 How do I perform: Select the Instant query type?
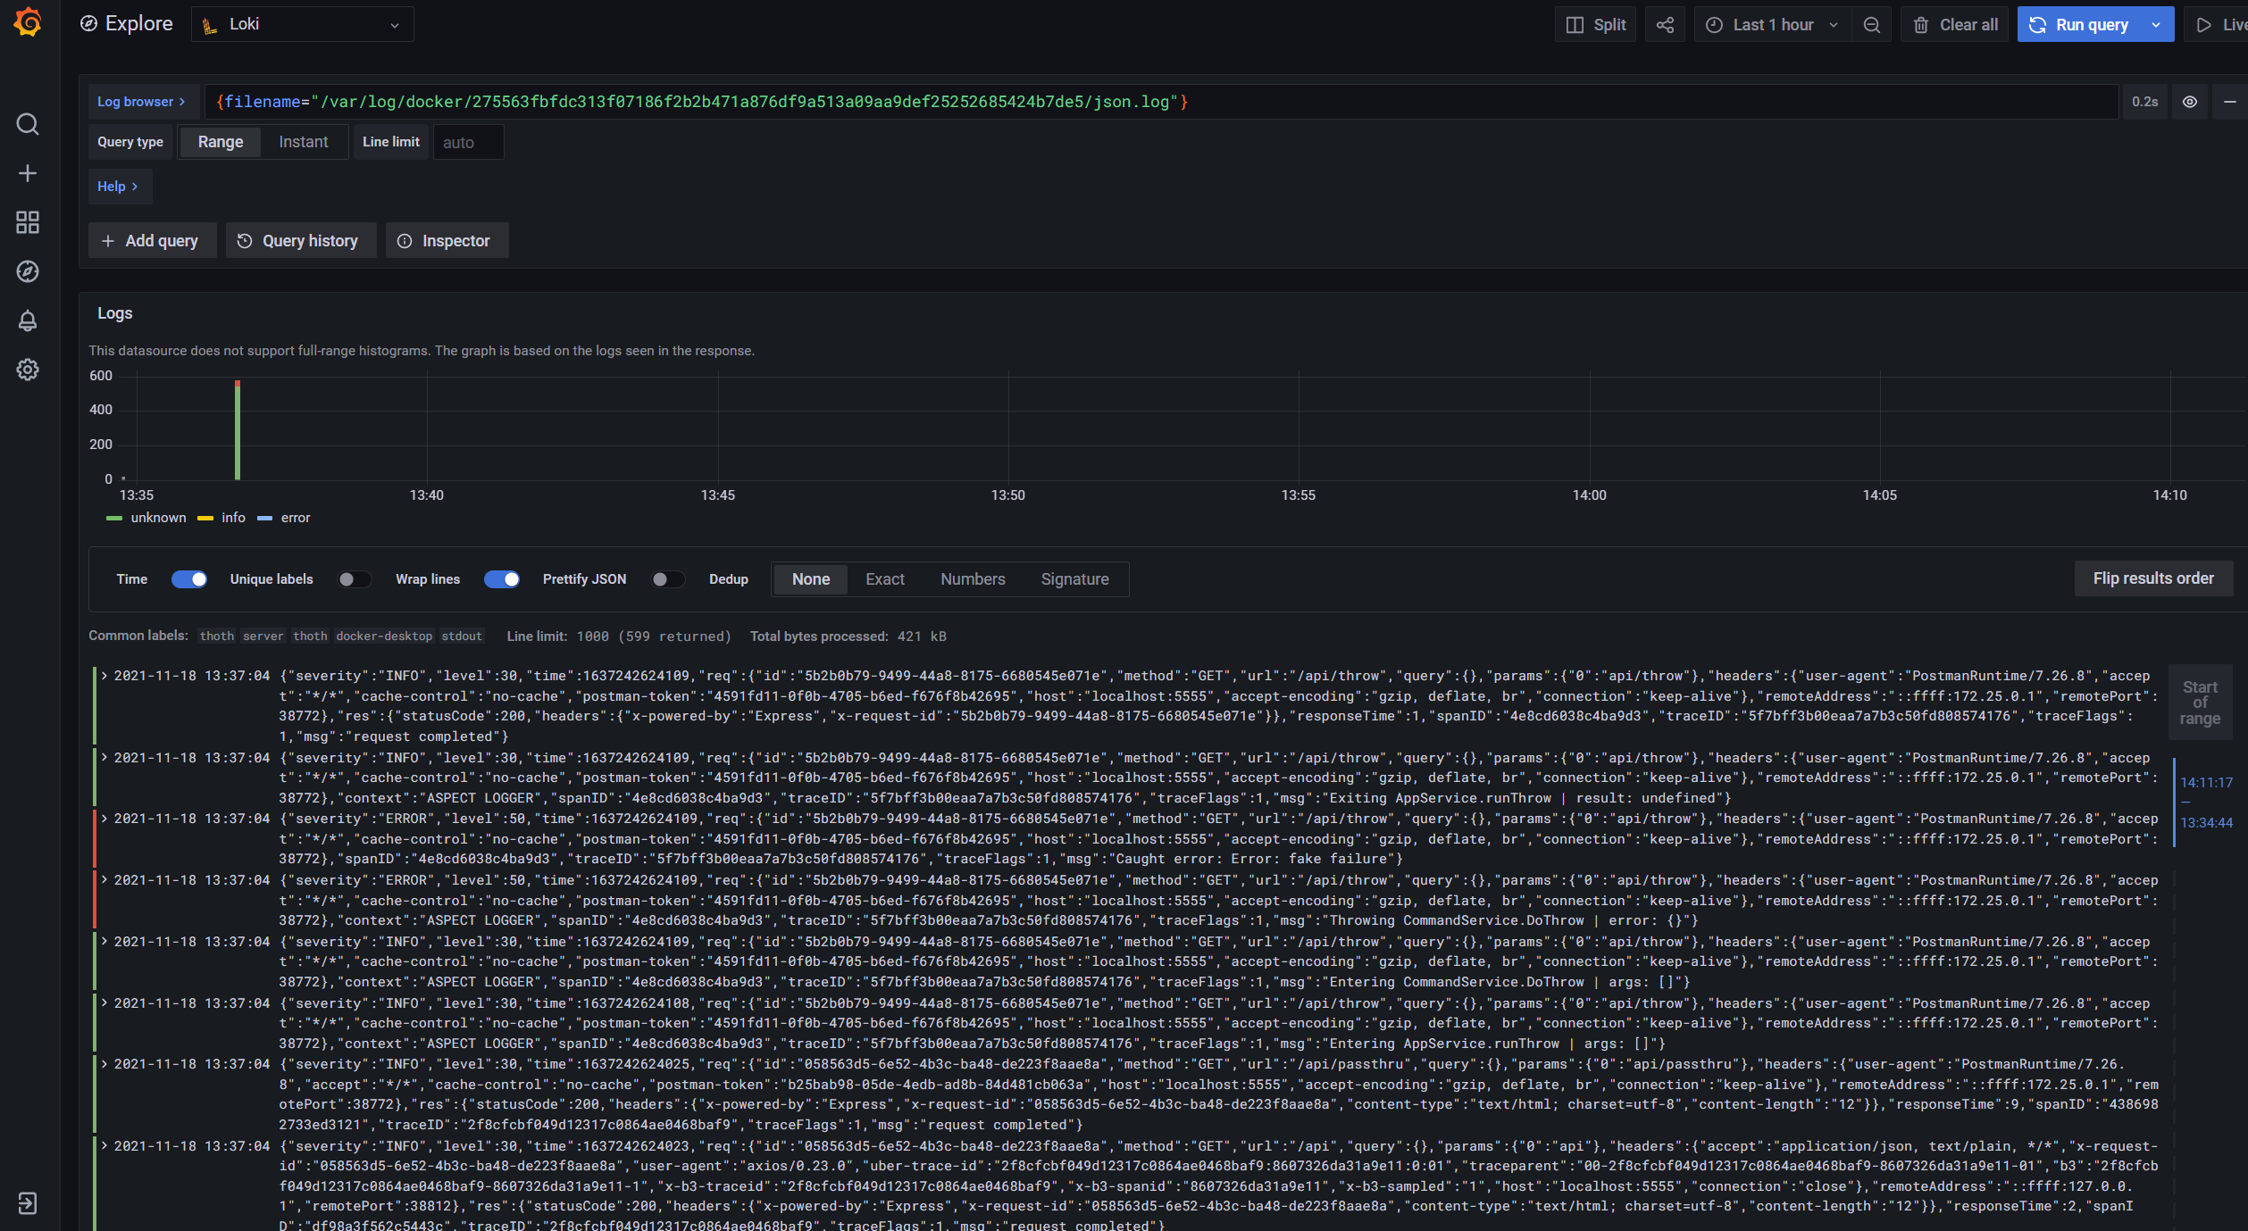click(303, 142)
